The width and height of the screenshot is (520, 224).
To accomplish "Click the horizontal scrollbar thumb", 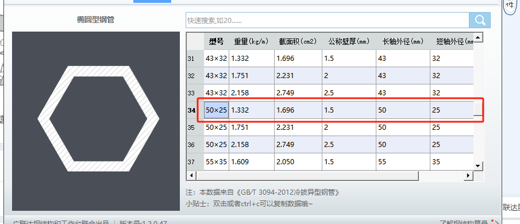I will coord(307,175).
